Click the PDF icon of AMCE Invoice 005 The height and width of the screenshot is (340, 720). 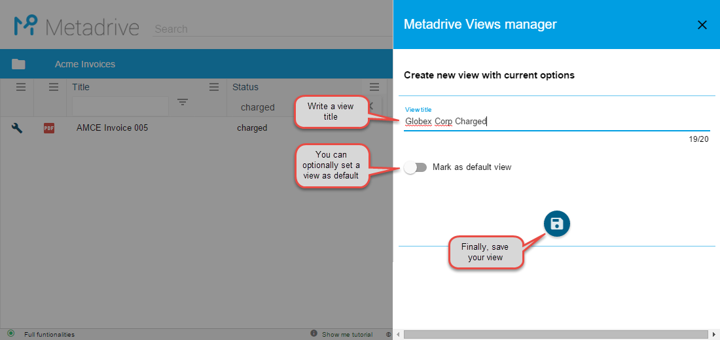point(49,128)
